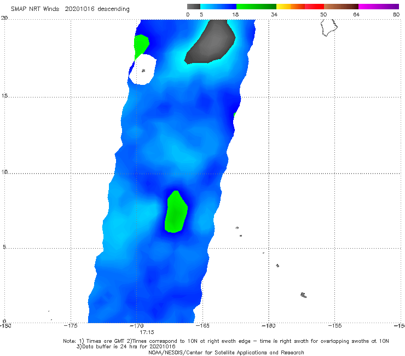Image resolution: width=405 pixels, height=356 pixels.
Task: Click the Hawaii island outline at top right
Action: 329,28
